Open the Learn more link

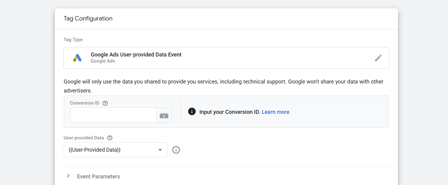[275, 112]
